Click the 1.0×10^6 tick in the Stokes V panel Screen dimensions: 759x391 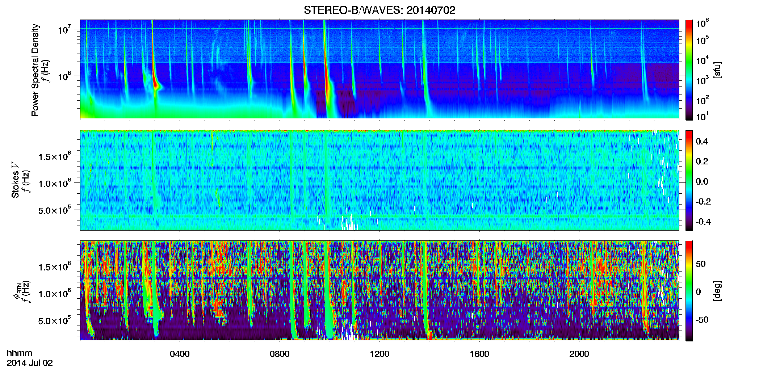(x=55, y=183)
